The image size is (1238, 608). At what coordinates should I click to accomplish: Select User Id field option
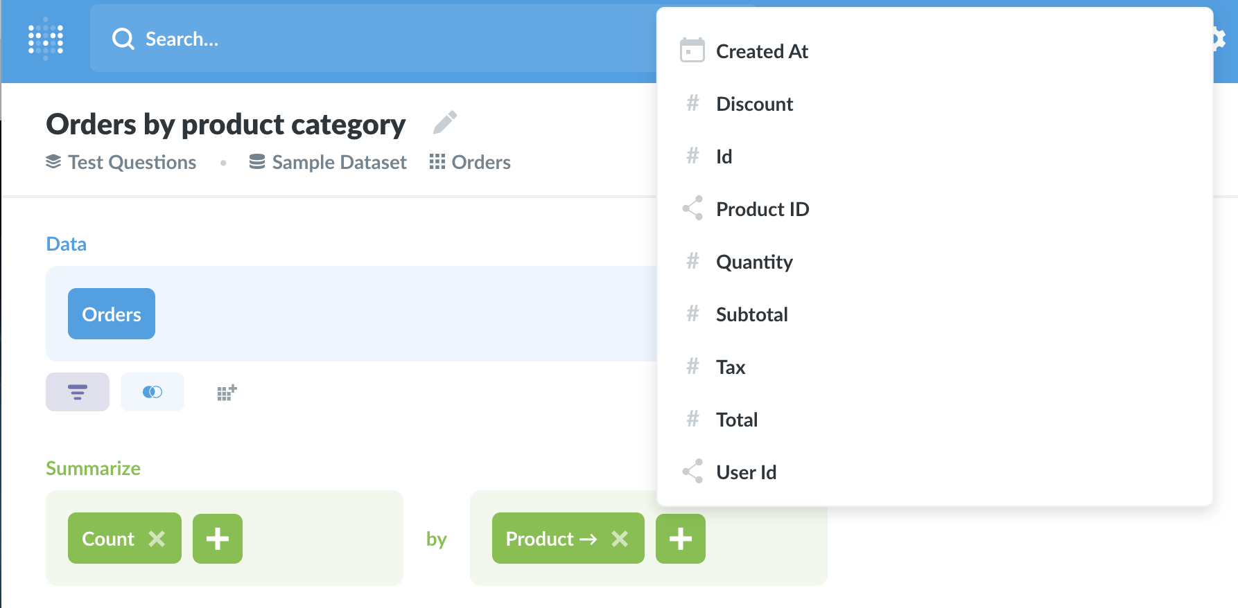(x=934, y=472)
